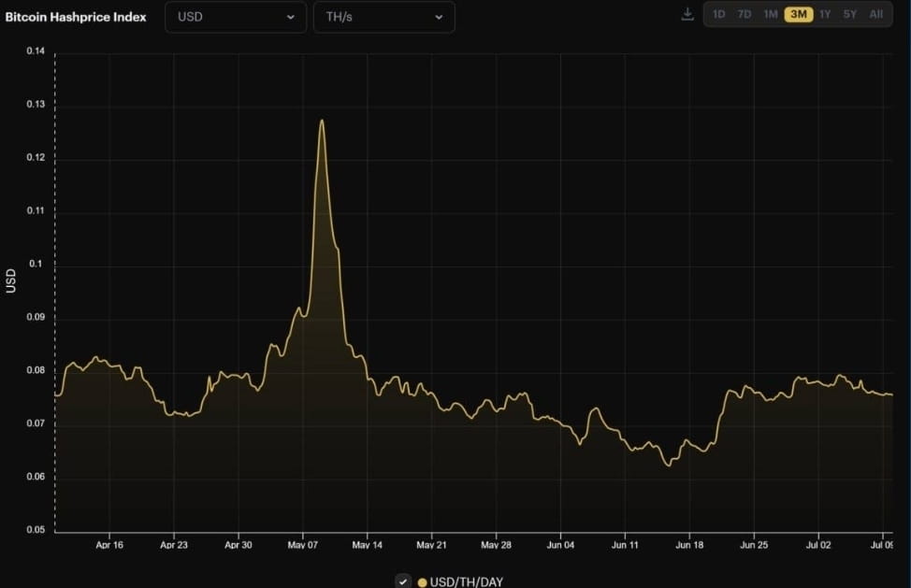Viewport: 911px width, 588px height.
Task: Click the Jun 04 x-axis label
Action: [x=560, y=545]
